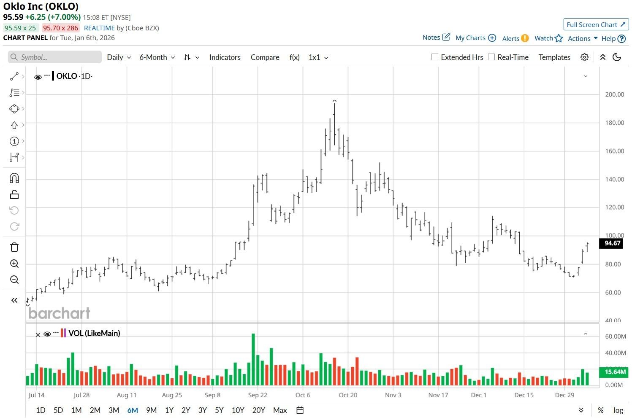Click the 94.67 current price label
632x420 pixels.
pos(611,243)
